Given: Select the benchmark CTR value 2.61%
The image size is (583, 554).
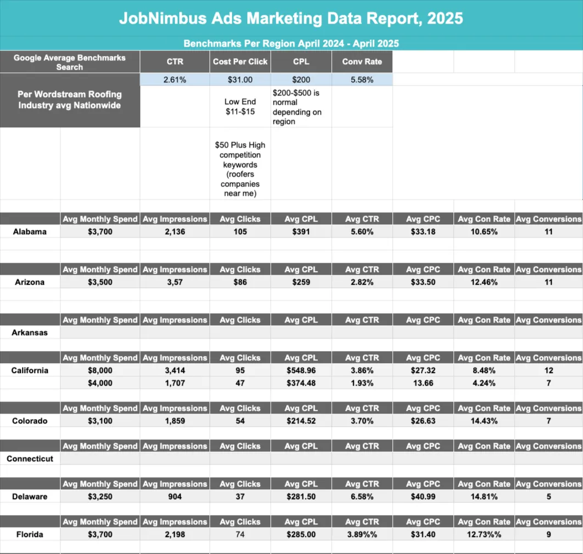Looking at the screenshot, I should [x=175, y=80].
